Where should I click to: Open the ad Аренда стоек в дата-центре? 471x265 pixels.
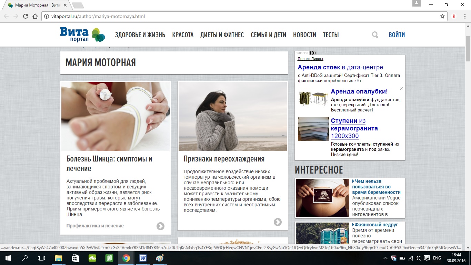340,67
